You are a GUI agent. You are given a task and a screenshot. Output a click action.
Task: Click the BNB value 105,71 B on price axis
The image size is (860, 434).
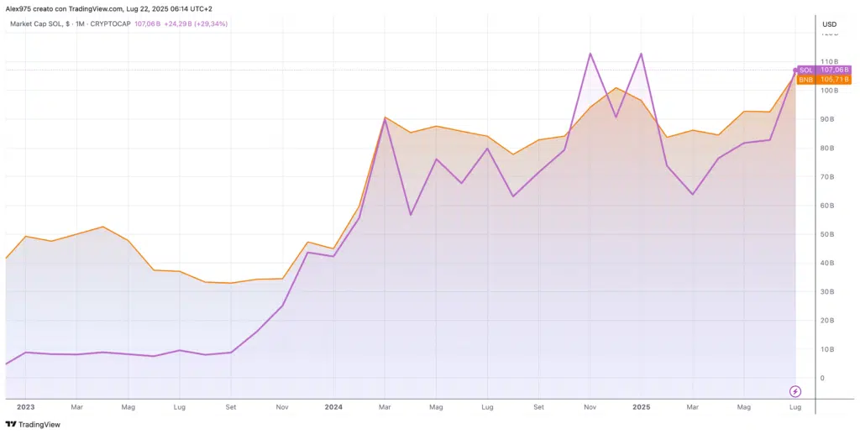pyautogui.click(x=833, y=80)
